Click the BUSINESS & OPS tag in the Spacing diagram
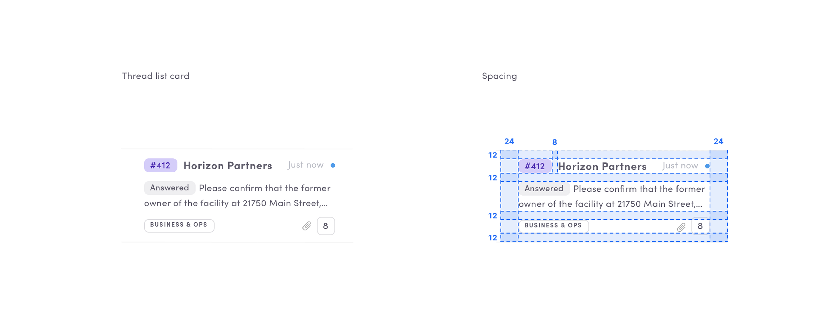Screen dimensions: 840x326 (x=553, y=226)
